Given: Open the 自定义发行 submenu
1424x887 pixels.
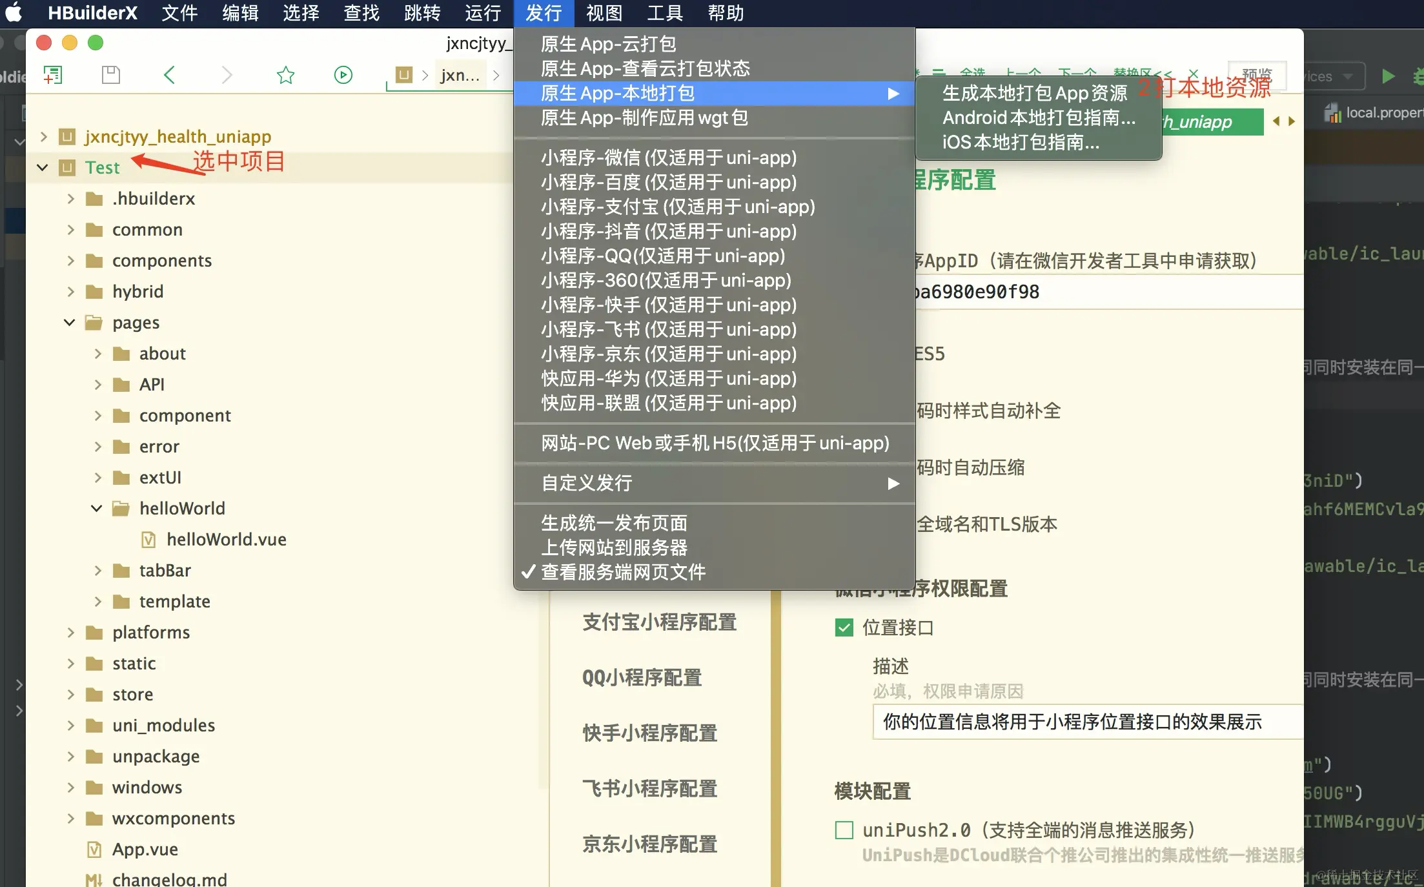Looking at the screenshot, I should click(x=715, y=483).
